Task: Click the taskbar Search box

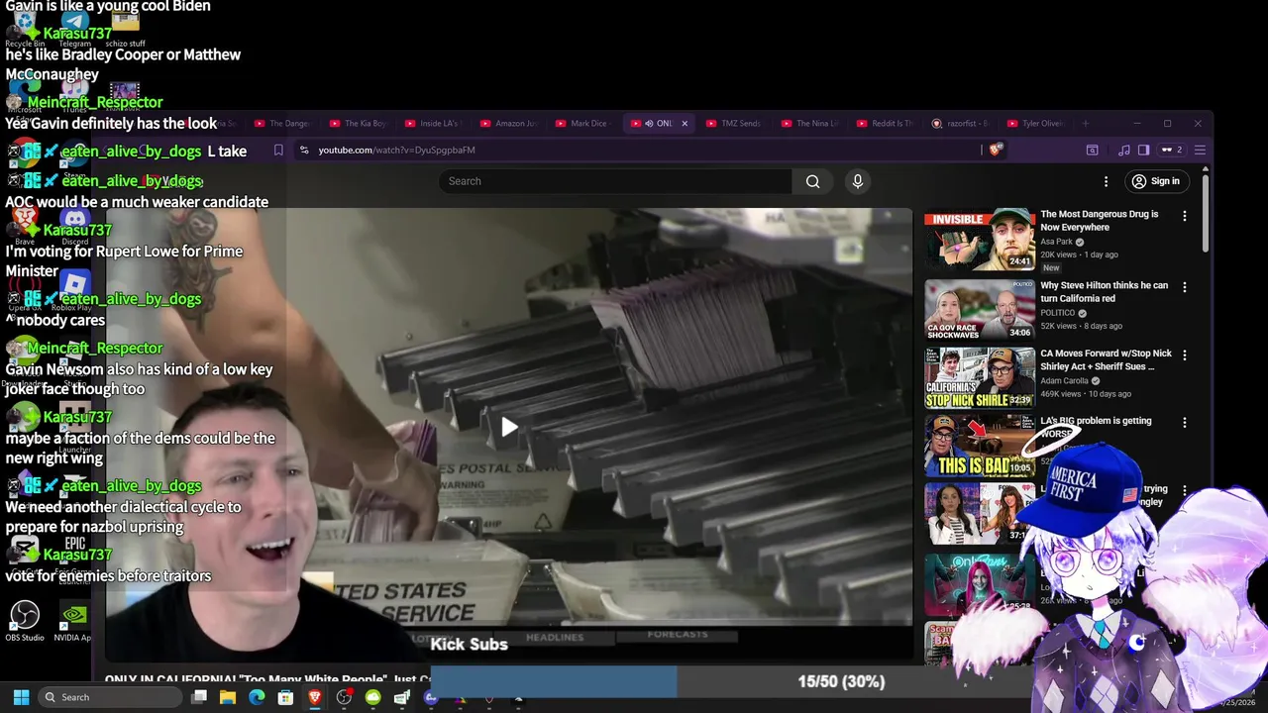Action: point(109,697)
